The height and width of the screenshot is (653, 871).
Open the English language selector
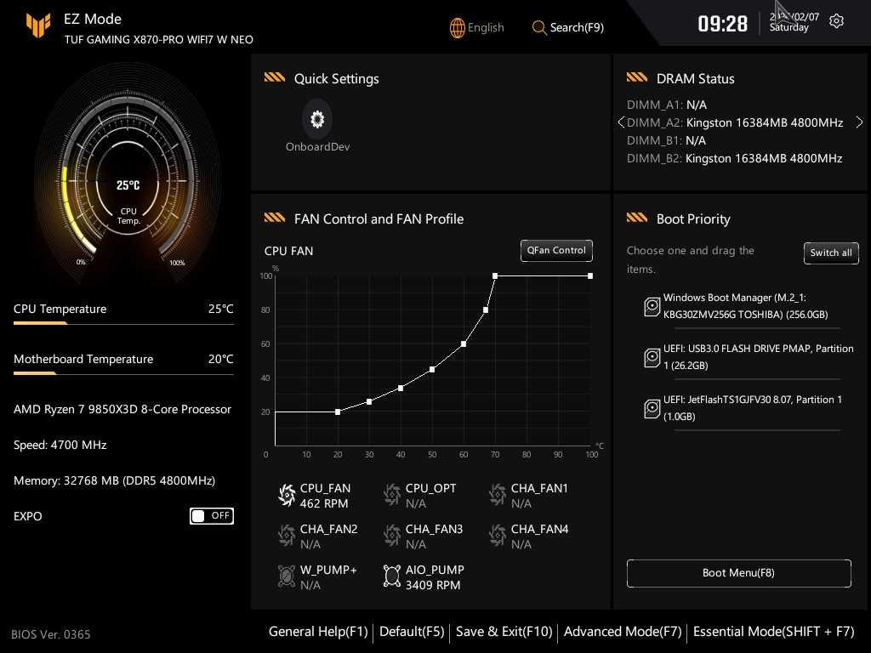pyautogui.click(x=486, y=27)
